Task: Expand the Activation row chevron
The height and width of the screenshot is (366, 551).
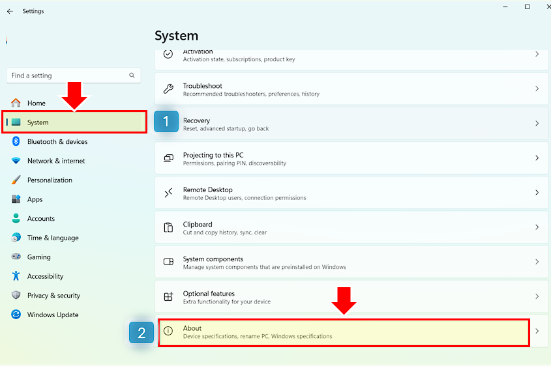Action: tap(537, 54)
